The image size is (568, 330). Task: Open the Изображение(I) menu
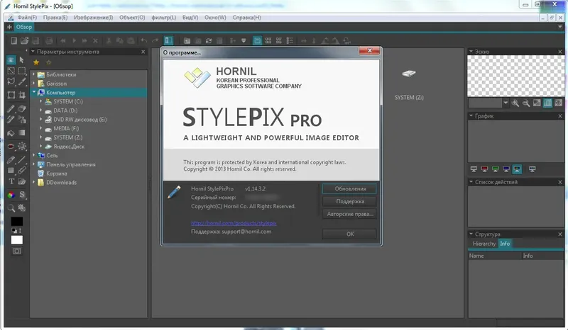click(94, 17)
